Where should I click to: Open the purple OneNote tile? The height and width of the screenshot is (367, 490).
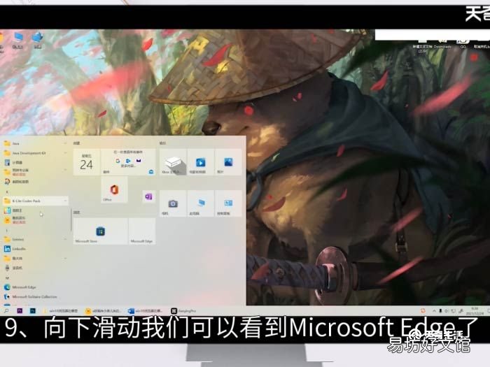(148, 196)
